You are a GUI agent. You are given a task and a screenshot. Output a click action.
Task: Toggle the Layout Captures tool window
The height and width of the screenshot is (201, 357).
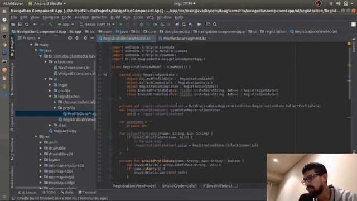tap(12, 117)
